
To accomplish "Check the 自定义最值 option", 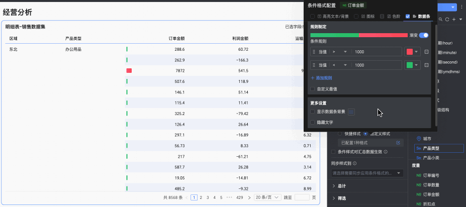I will pos(312,89).
